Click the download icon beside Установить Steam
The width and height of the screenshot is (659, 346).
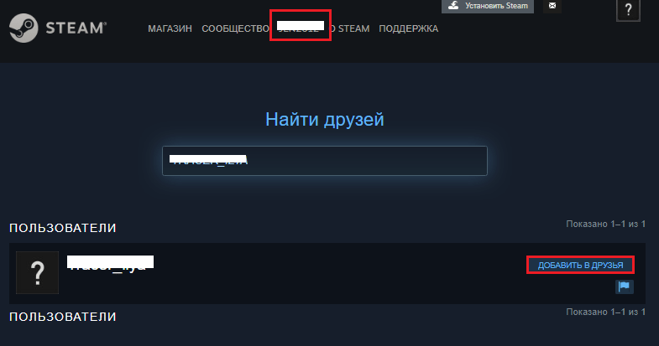[453, 6]
